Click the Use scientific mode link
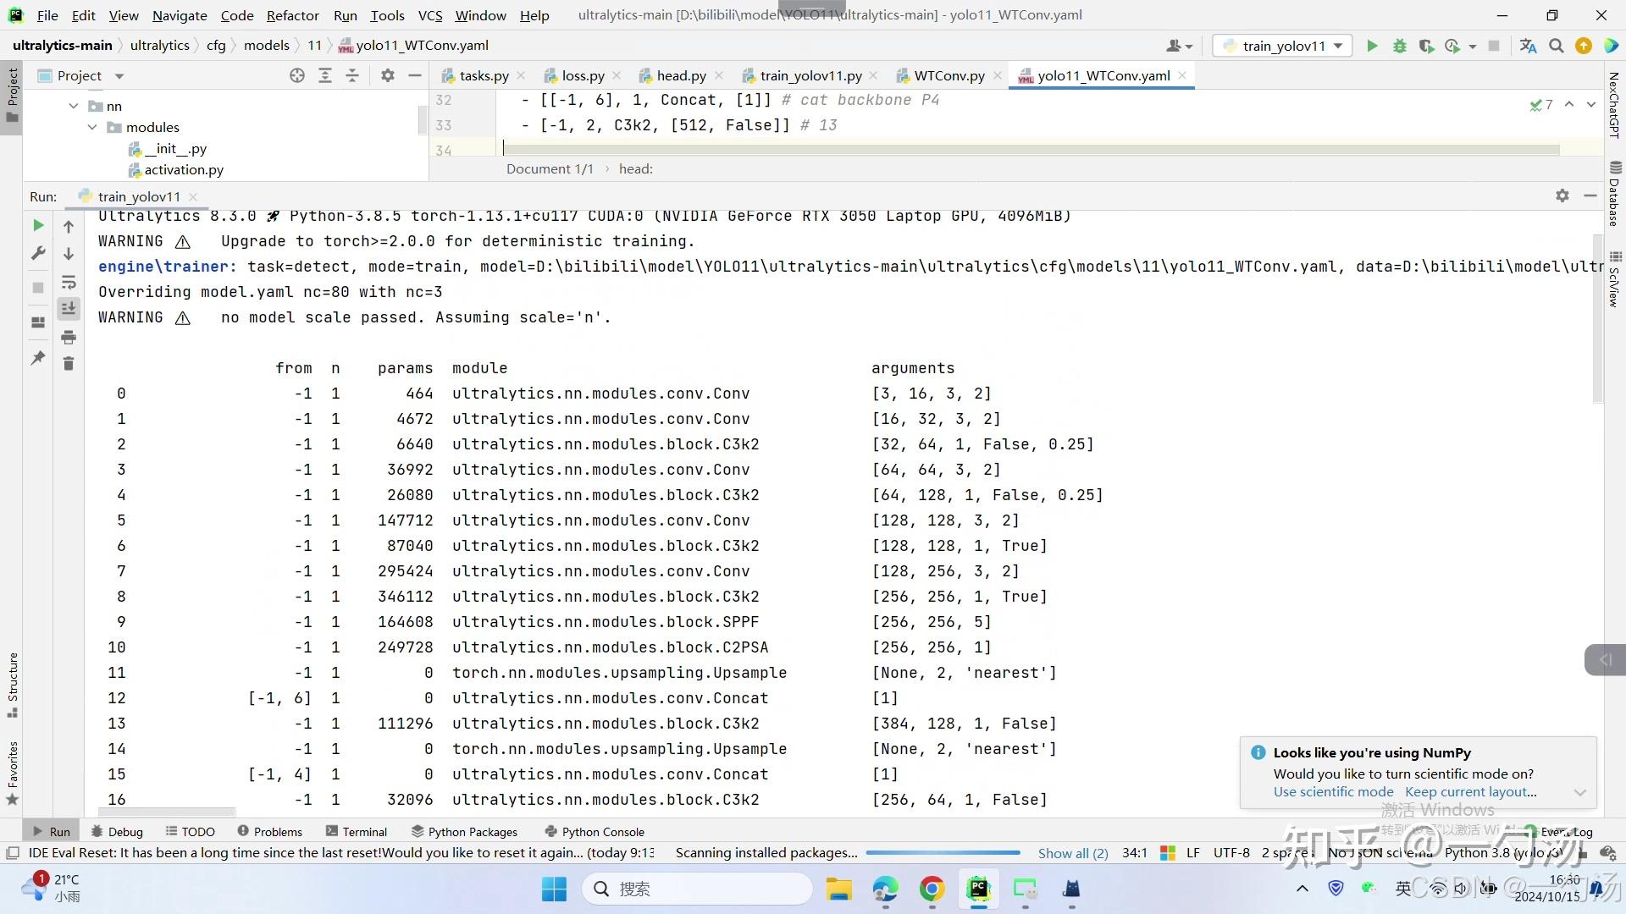This screenshot has height=914, width=1626. [1333, 792]
